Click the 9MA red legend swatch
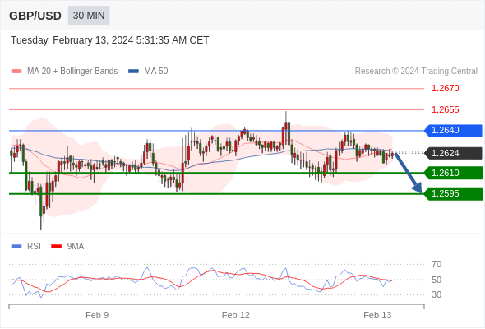 [56, 247]
